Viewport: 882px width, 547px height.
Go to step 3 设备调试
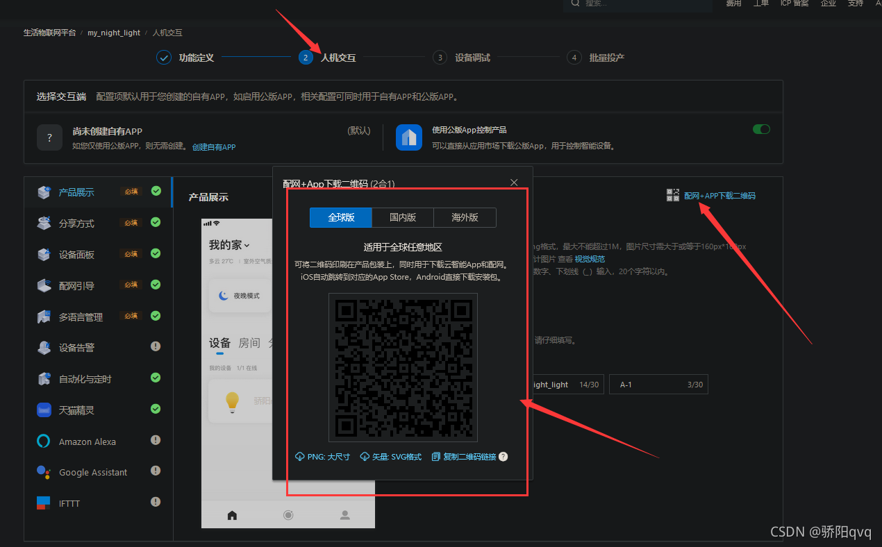point(461,58)
